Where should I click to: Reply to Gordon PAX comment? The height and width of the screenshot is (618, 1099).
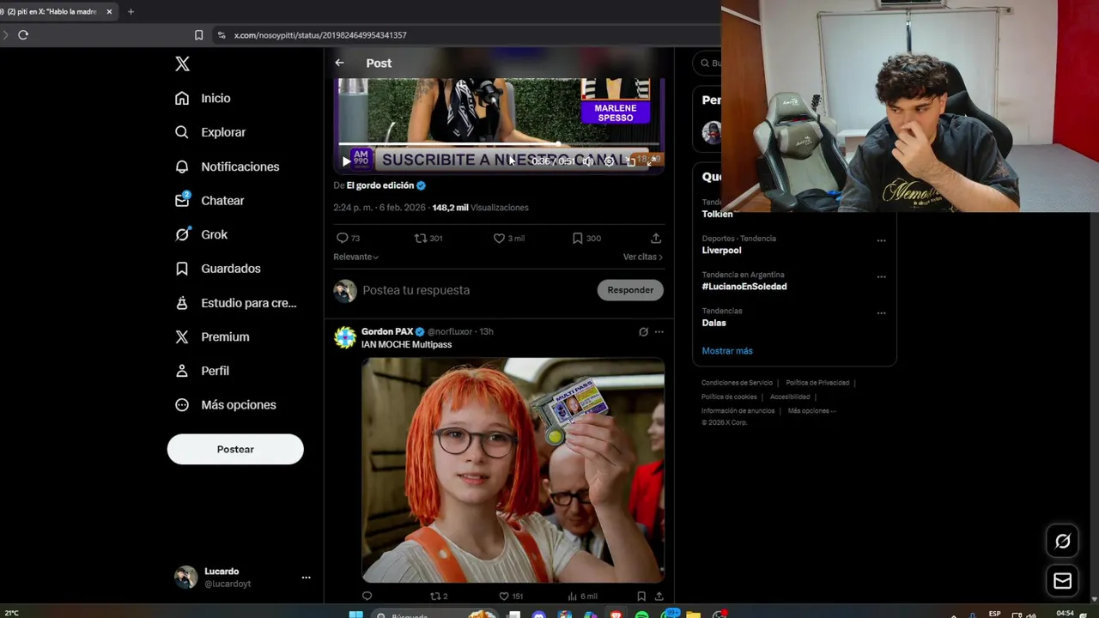[x=367, y=596]
